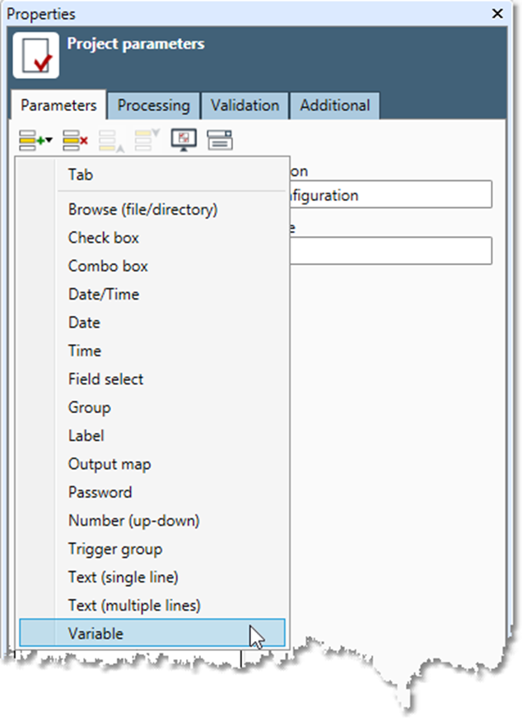Go to the Additional tab
Viewport: 522px width, 720px height.
click(334, 105)
